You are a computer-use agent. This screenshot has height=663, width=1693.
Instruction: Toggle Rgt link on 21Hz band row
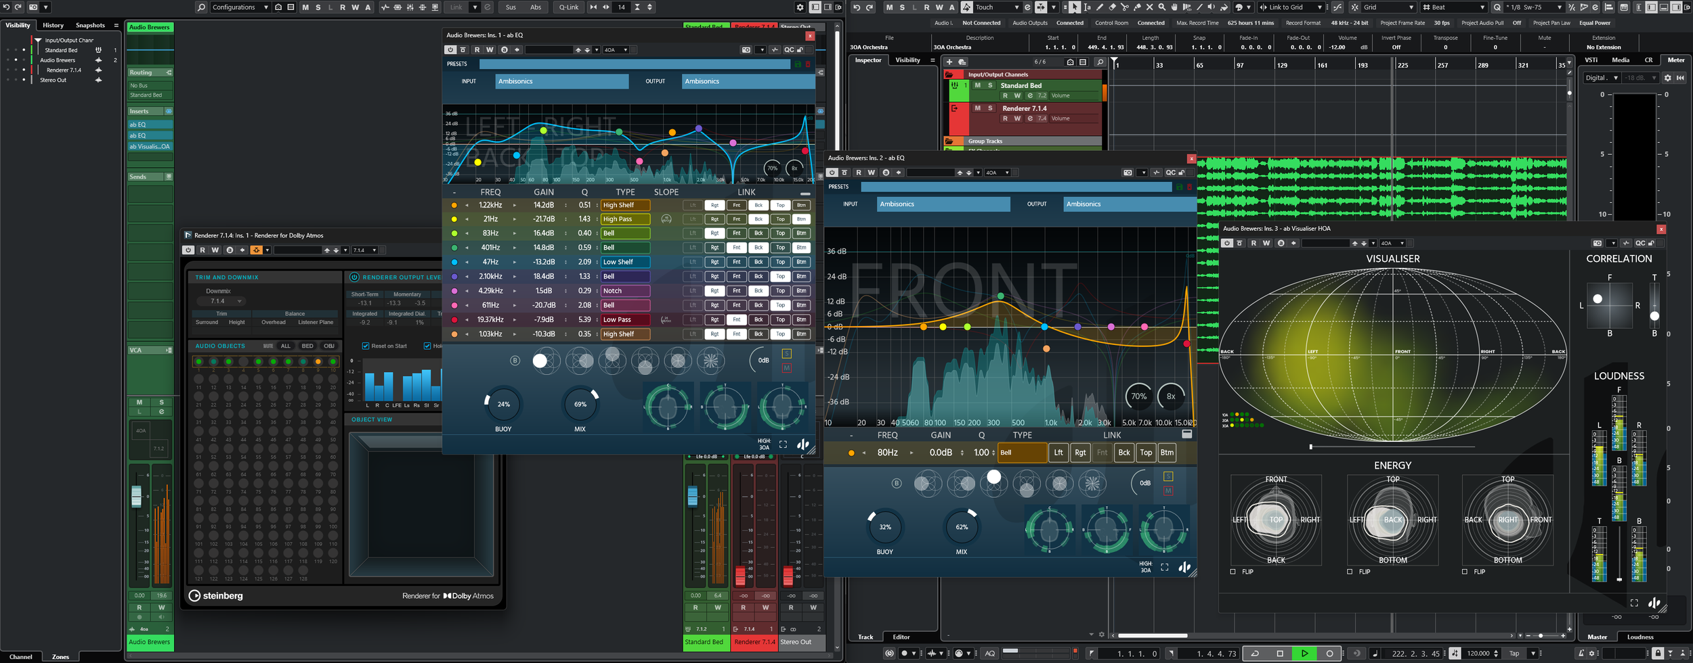point(714,219)
